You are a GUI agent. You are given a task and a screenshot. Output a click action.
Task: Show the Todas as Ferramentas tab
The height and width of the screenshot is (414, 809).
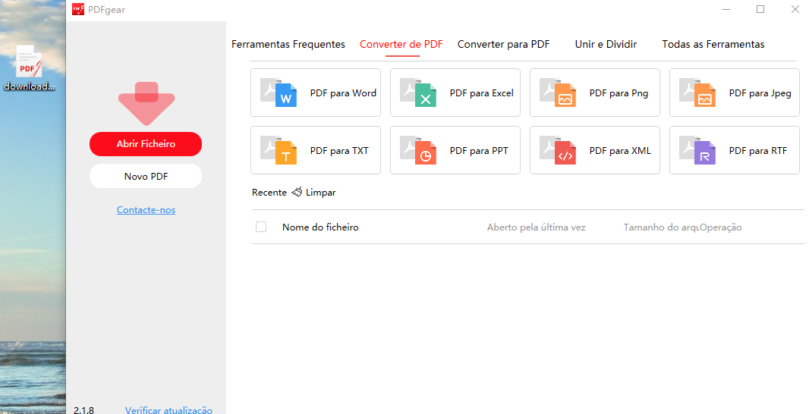coord(713,44)
